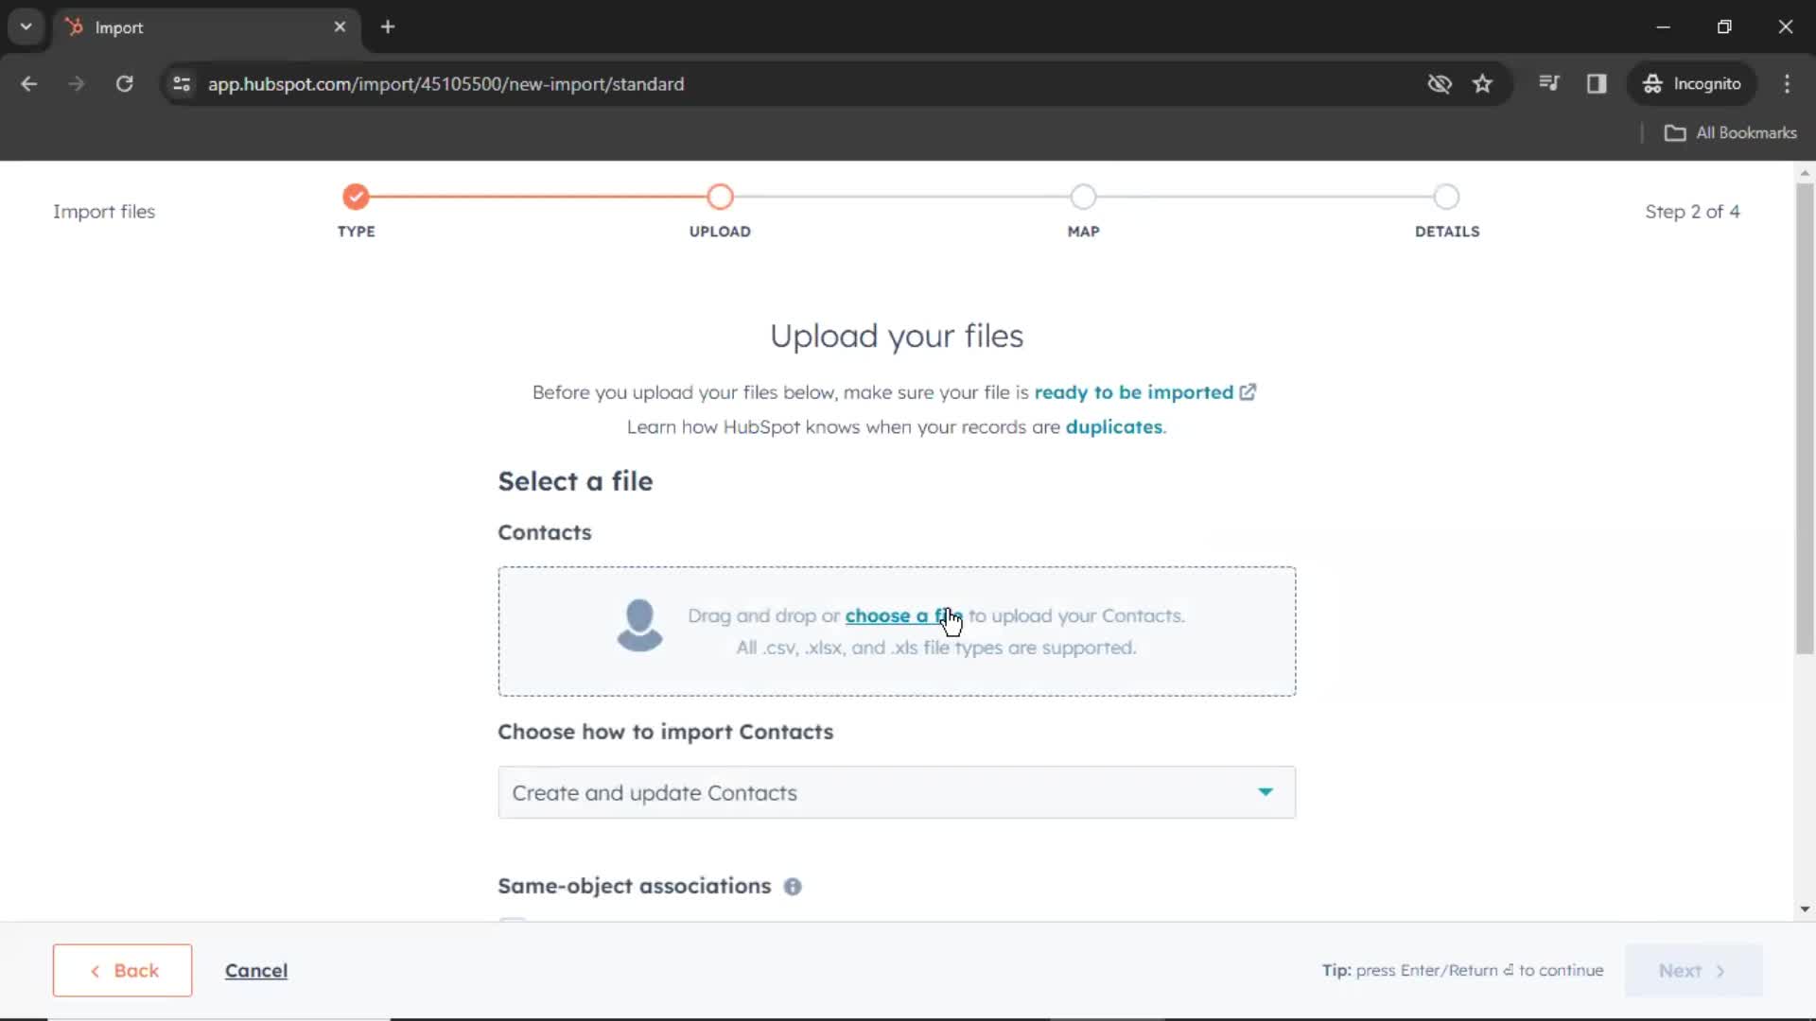Click the Contacts file drop zone
This screenshot has width=1816, height=1021.
(897, 632)
